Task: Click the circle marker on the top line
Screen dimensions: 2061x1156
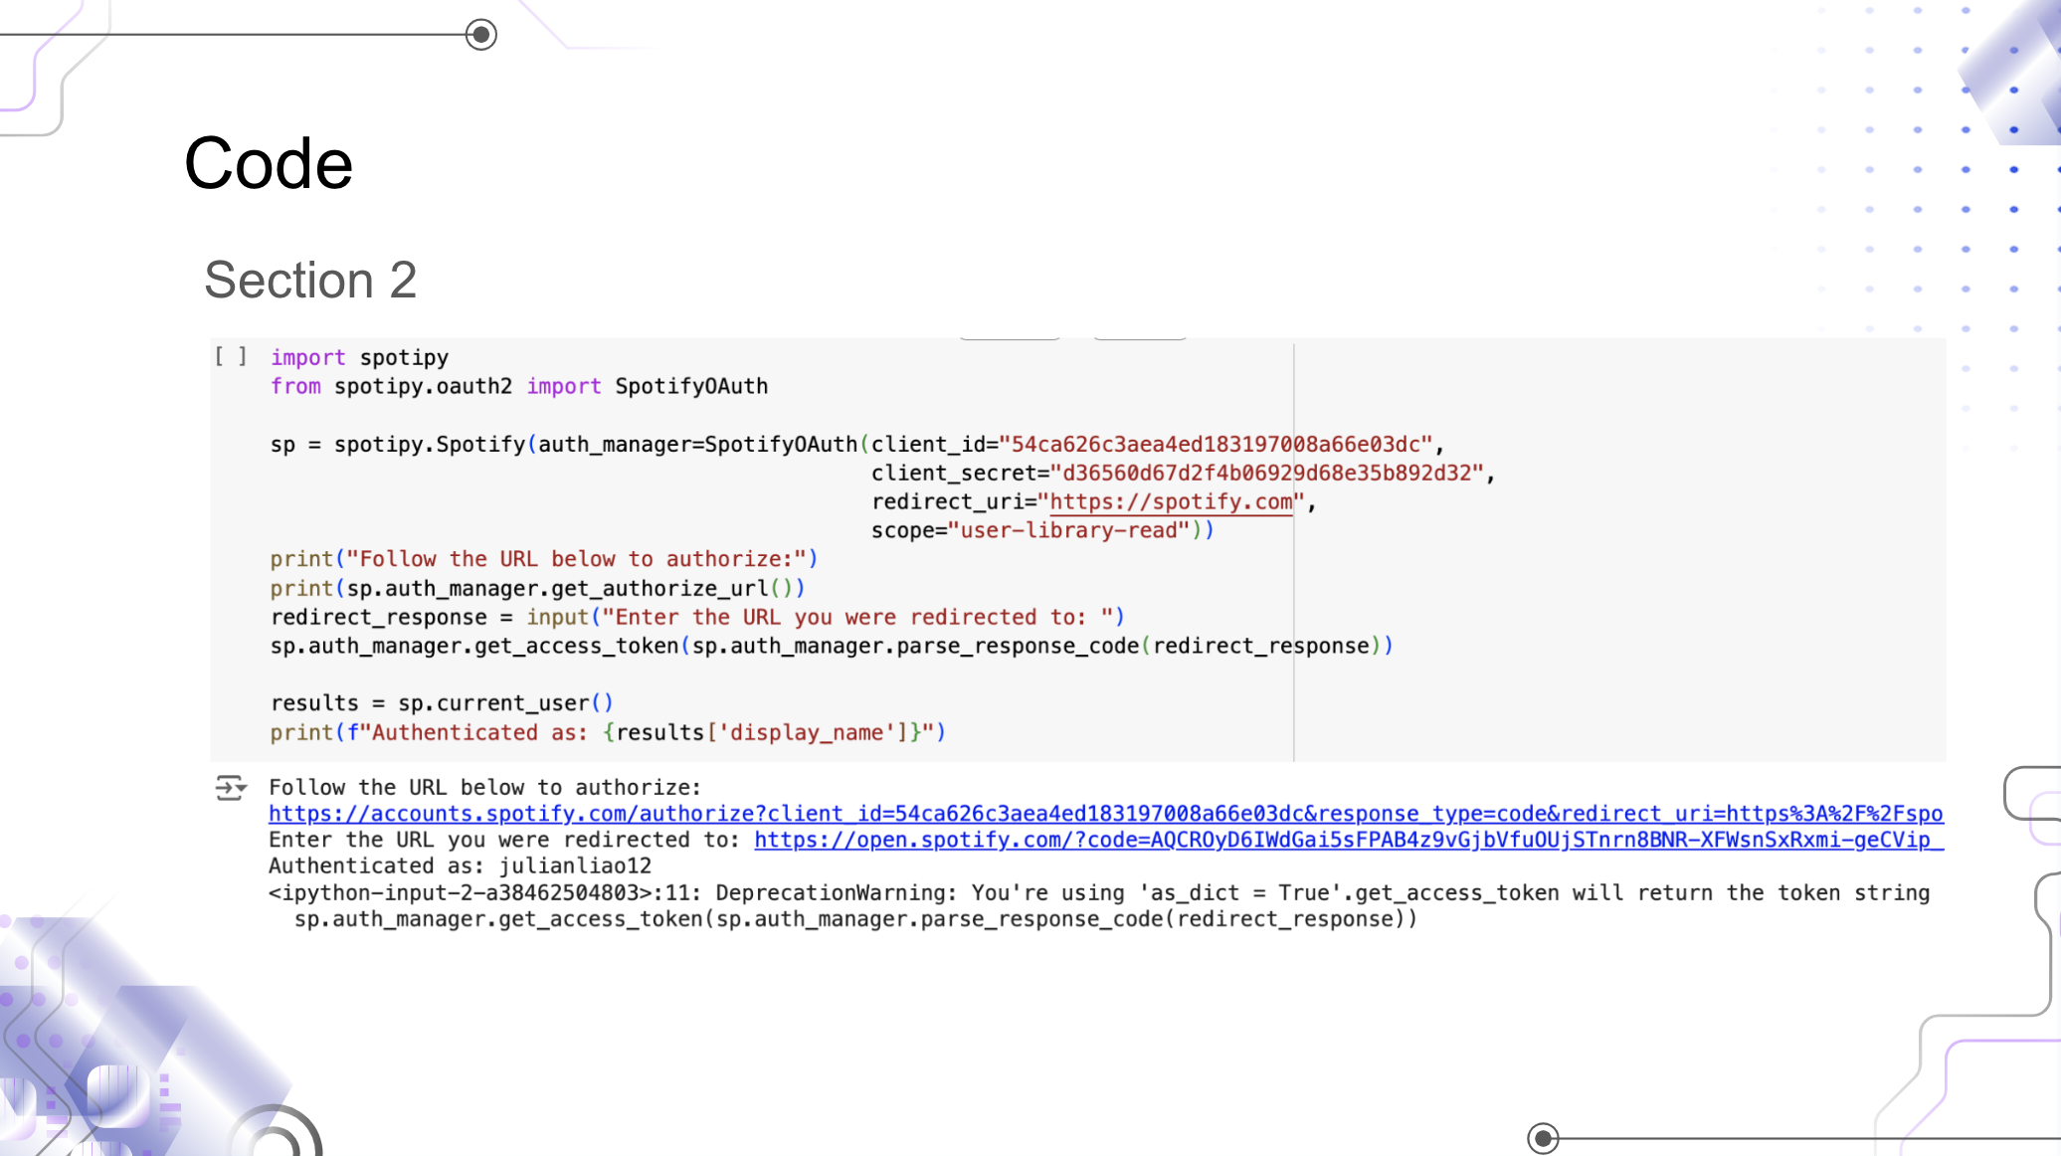Action: 481,35
